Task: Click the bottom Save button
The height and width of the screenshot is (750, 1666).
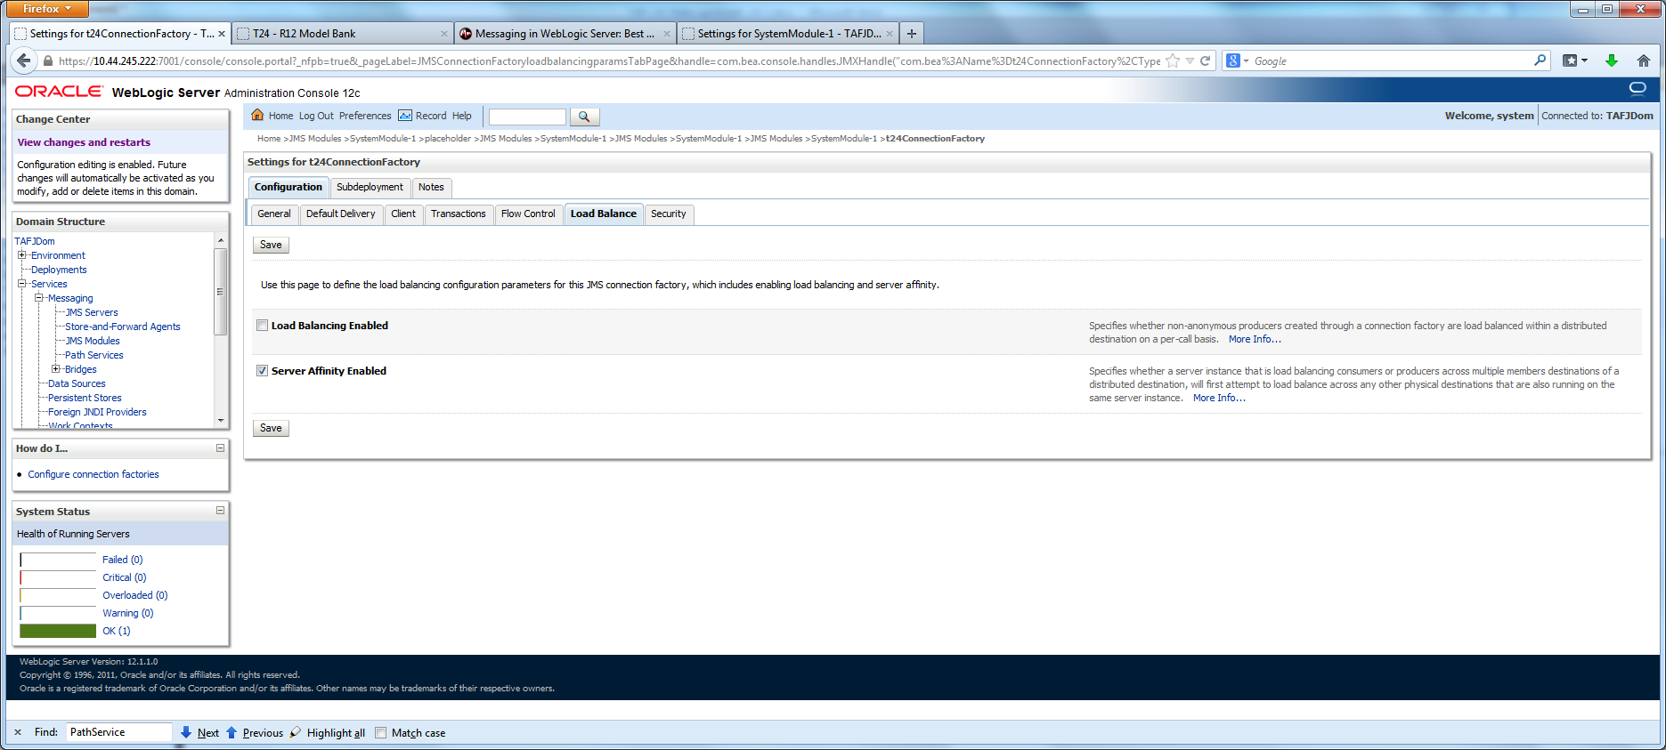Action: [271, 428]
